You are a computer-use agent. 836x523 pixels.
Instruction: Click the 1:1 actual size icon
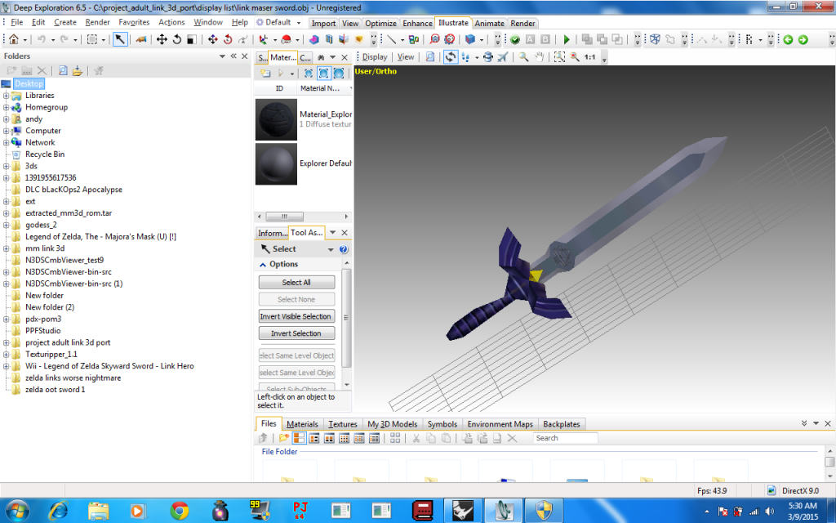589,57
